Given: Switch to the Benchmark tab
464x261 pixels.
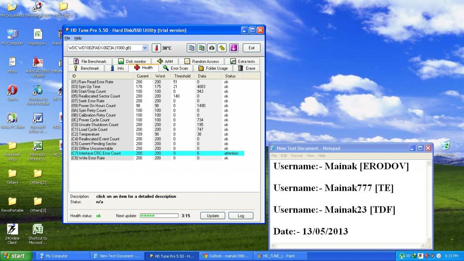Looking at the screenshot, I should [87, 68].
